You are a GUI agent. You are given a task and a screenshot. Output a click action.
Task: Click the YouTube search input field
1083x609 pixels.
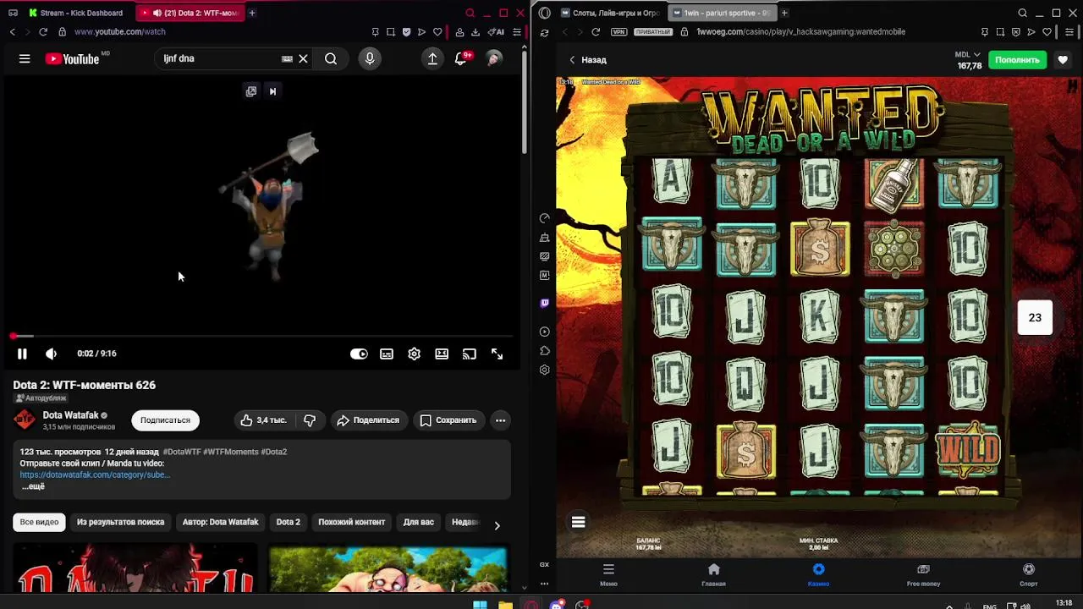coord(220,58)
